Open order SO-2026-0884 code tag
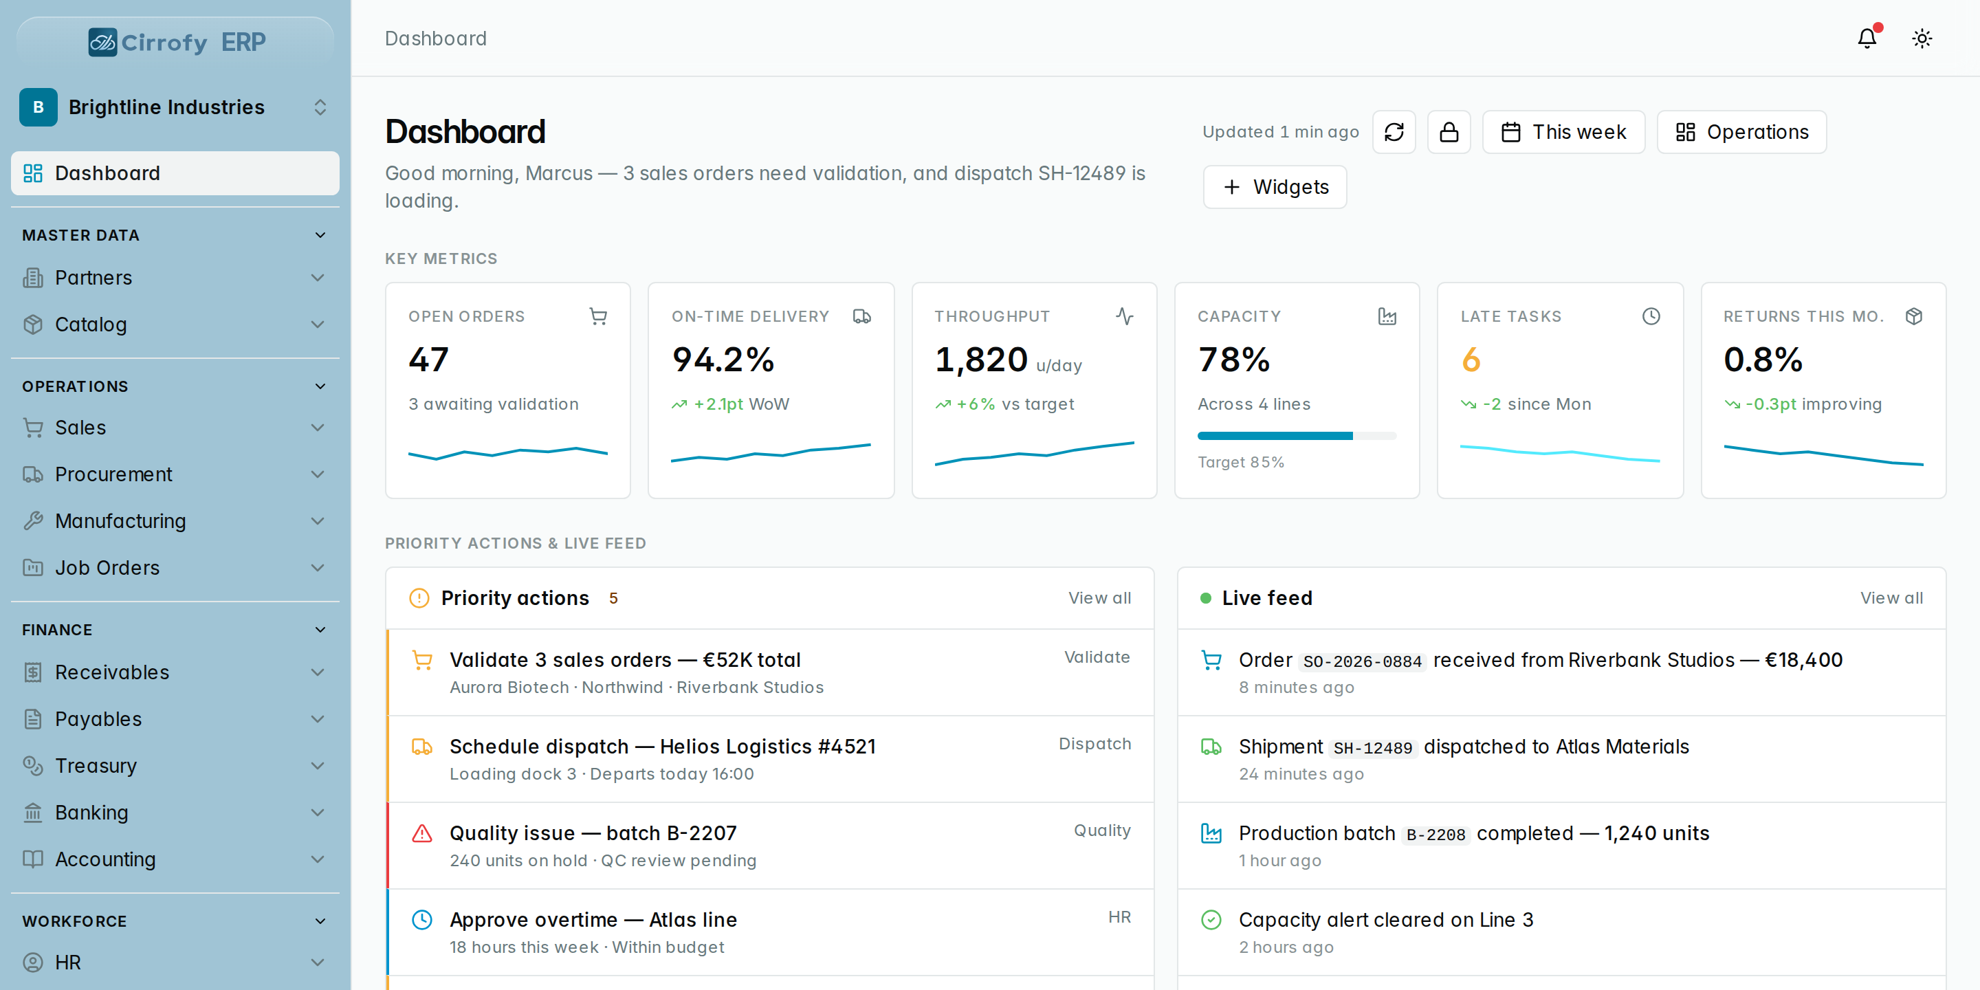The width and height of the screenshot is (1980, 990). tap(1362, 661)
